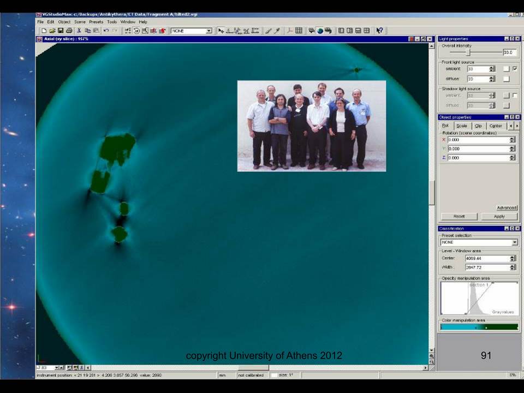Click the Open file folder icon
This screenshot has width=524, height=393.
pos(52,31)
